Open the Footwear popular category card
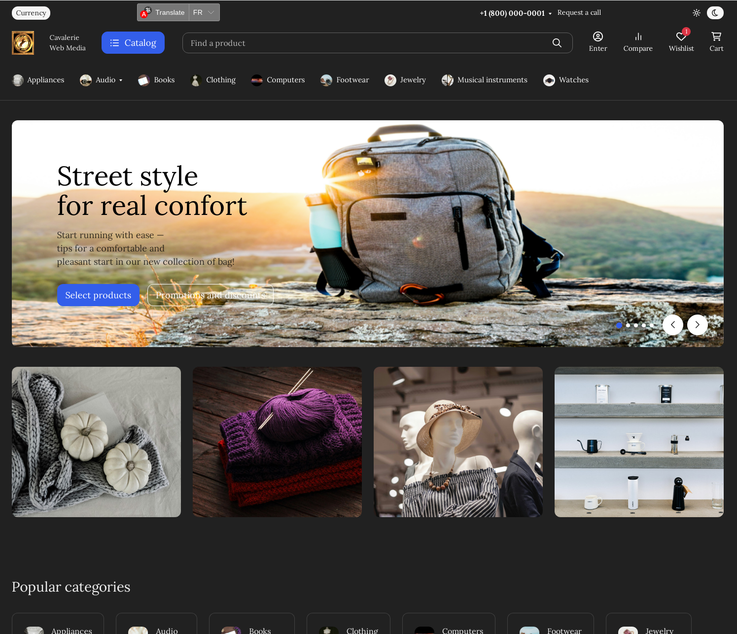Image resolution: width=737 pixels, height=634 pixels. point(551,624)
